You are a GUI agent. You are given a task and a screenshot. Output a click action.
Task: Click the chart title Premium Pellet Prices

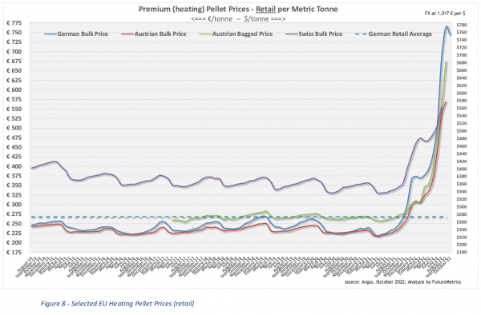(x=238, y=9)
